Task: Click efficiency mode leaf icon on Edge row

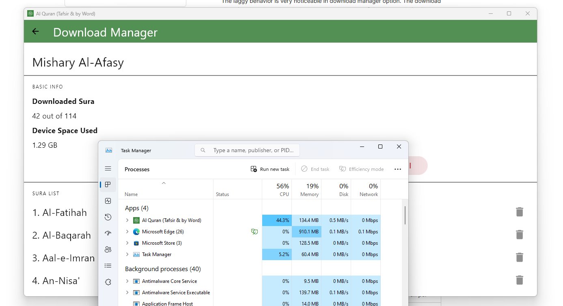Action: point(255,232)
